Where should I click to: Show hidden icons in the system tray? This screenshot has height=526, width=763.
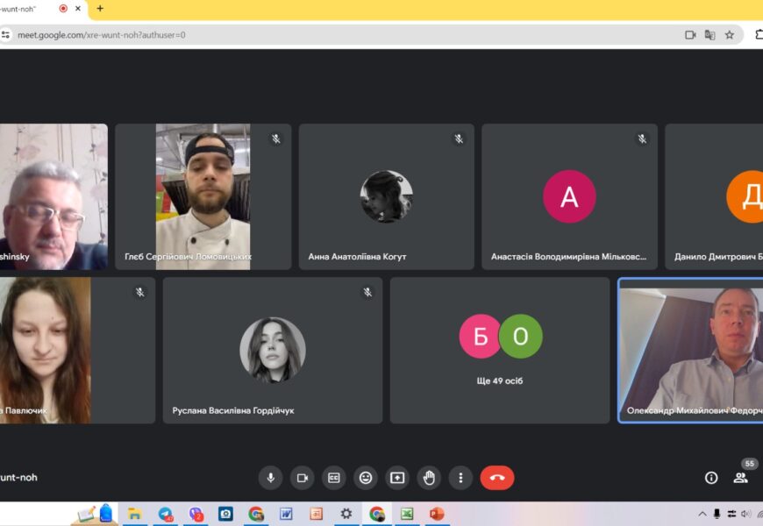click(702, 514)
